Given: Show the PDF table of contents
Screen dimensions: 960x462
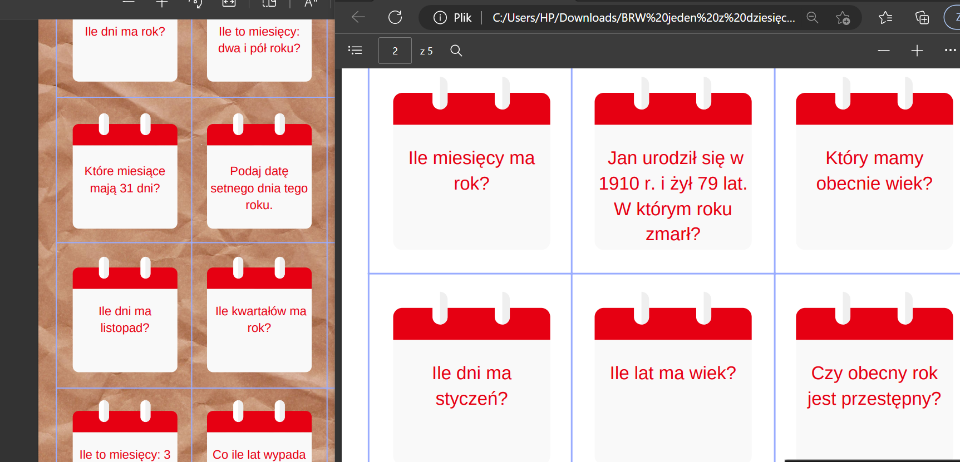Looking at the screenshot, I should 355,51.
